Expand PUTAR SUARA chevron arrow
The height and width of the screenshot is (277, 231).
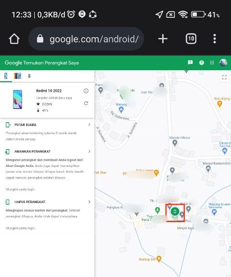(x=89, y=125)
